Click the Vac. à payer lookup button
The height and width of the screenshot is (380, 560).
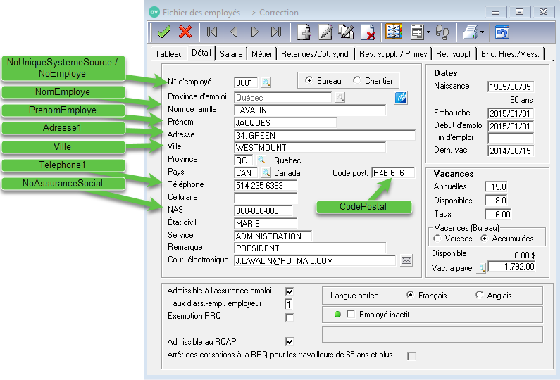click(481, 267)
